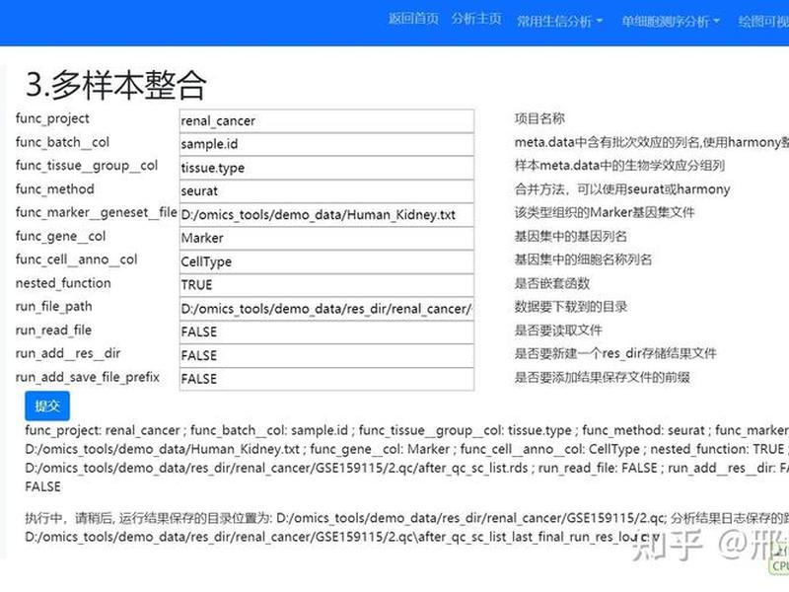The height and width of the screenshot is (592, 789).
Task: Click the 是否要添加结果保存文件的前缀 description
Action: [x=602, y=378]
